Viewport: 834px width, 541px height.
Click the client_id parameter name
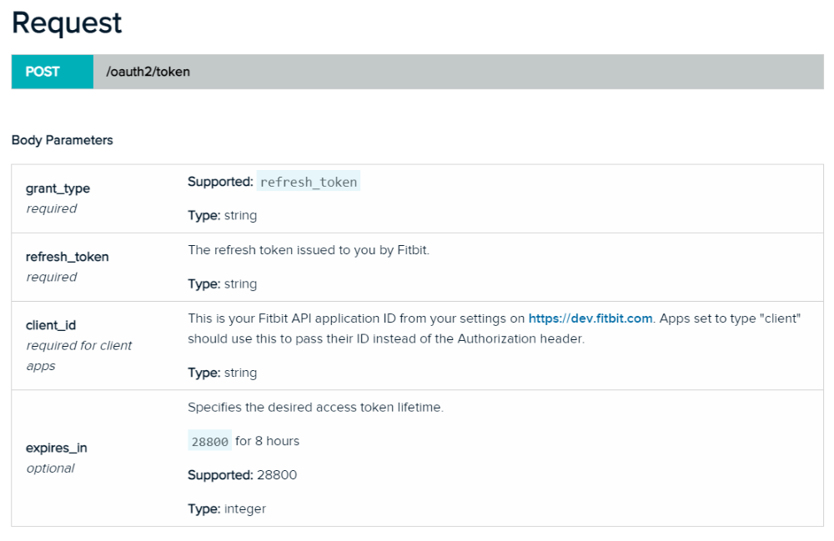(x=51, y=325)
